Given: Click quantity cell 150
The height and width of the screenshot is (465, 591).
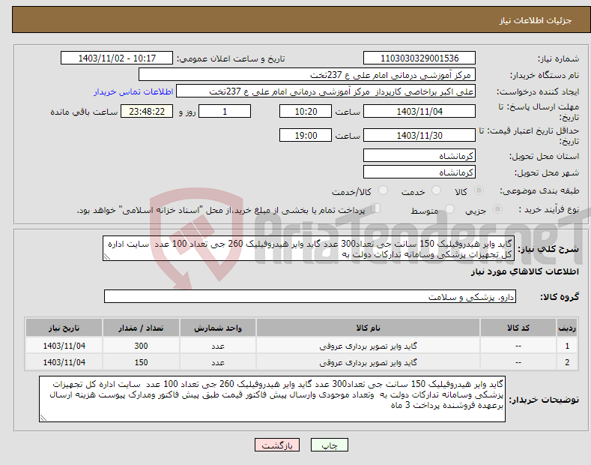Looking at the screenshot, I should point(141,362).
